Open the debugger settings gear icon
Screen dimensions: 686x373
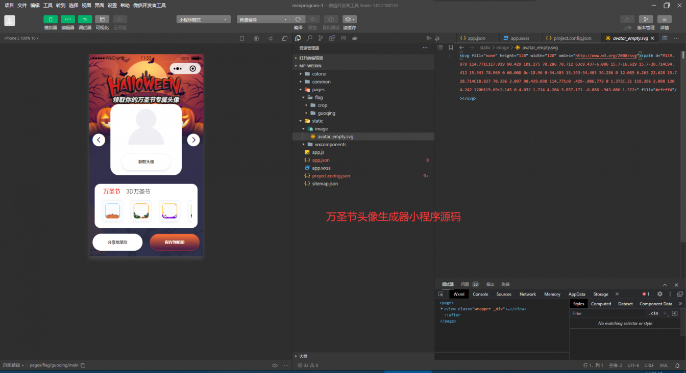point(660,294)
